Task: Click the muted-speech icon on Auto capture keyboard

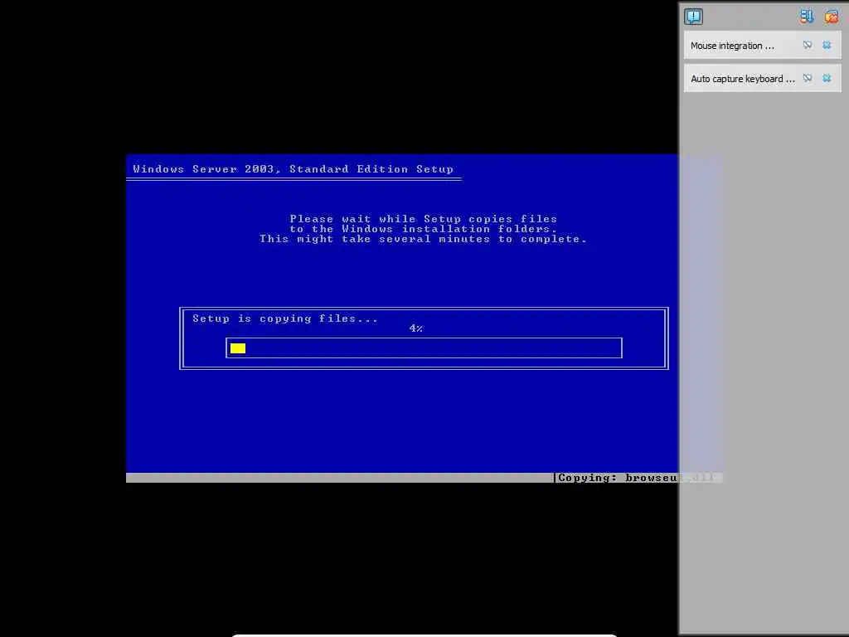Action: 808,78
